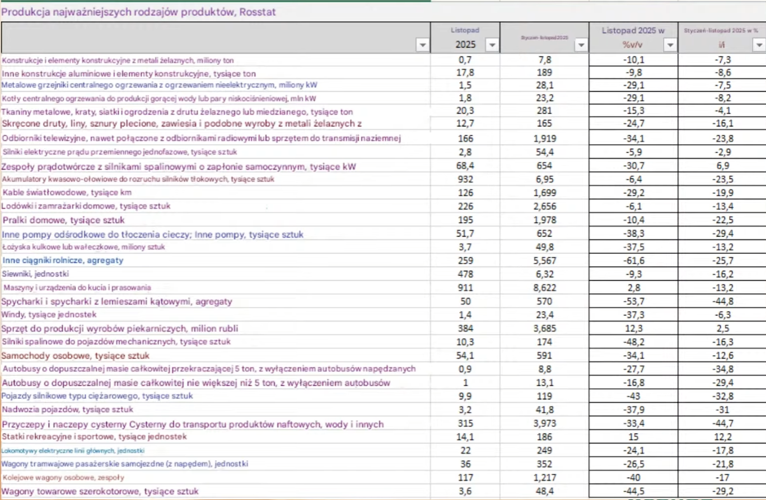Screen dimensions: 766x500
Task: Select the 'Windy, tysiące jednostek' cell
Action: pyautogui.click(x=49, y=315)
